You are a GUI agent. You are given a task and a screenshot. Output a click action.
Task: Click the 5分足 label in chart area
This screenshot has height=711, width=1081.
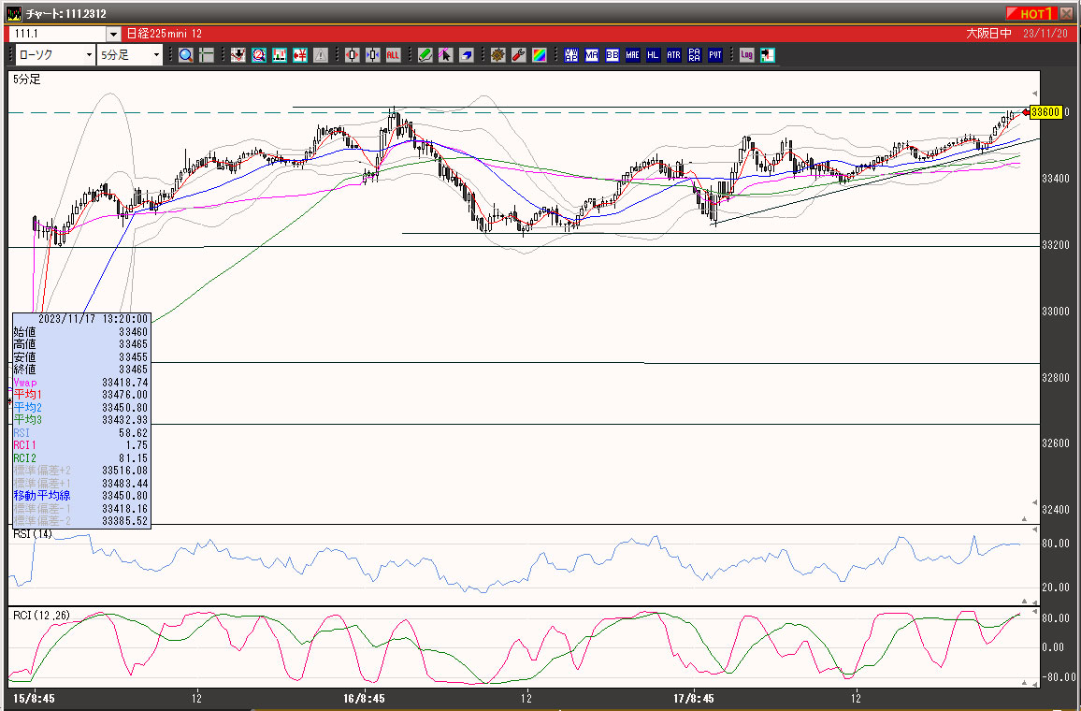tap(27, 80)
